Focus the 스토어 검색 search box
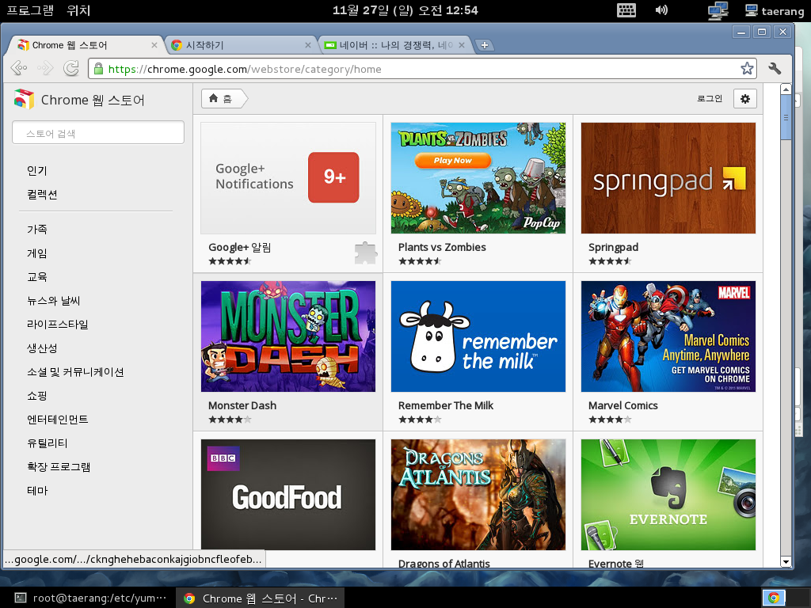This screenshot has height=608, width=811. tap(98, 133)
